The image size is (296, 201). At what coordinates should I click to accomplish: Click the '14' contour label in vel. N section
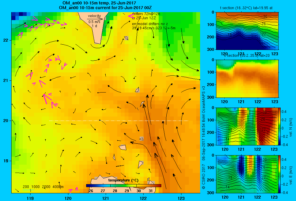[228, 139]
